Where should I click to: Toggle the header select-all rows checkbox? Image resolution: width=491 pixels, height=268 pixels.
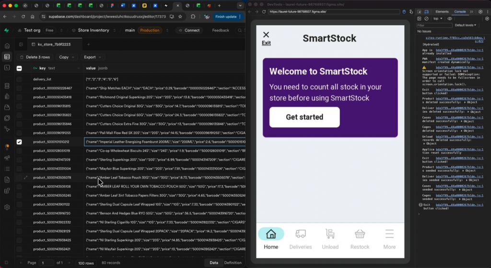[x=19, y=68]
